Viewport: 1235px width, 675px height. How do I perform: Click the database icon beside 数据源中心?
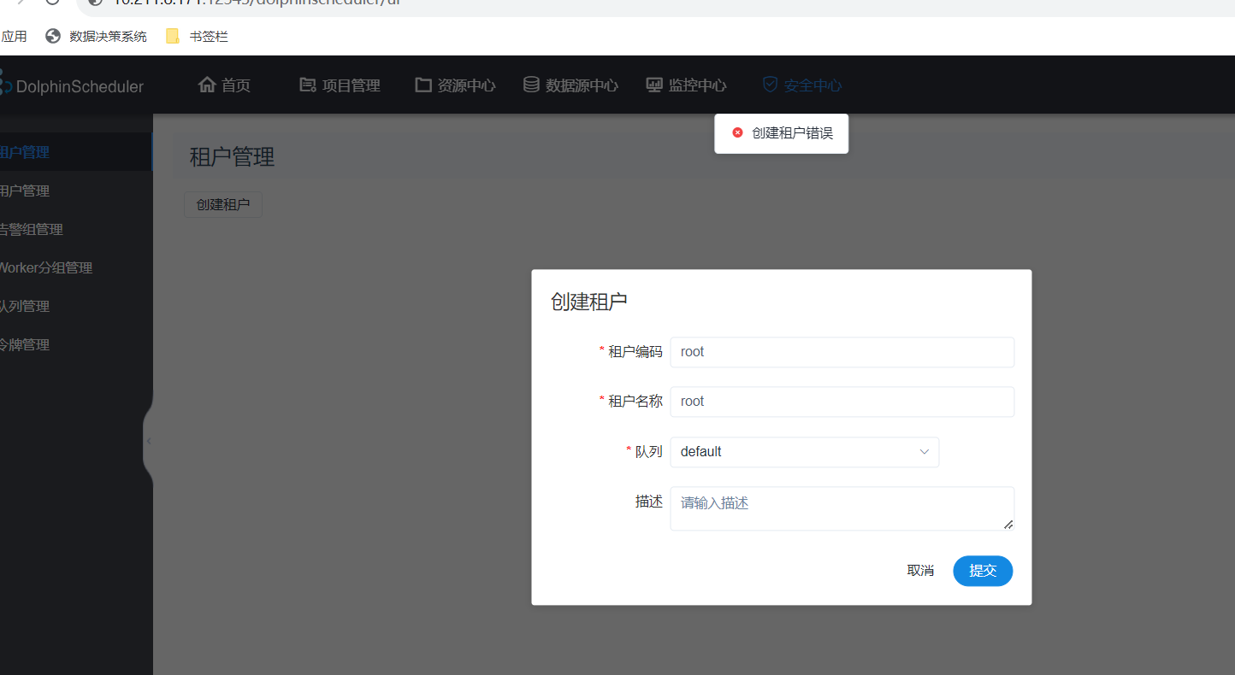pos(531,85)
